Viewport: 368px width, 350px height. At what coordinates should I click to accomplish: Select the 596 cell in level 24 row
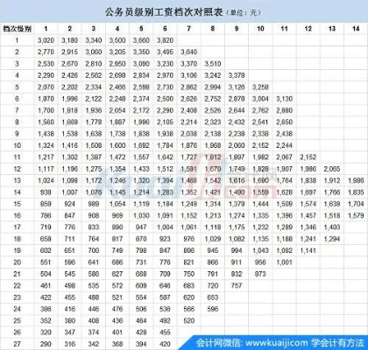[213, 309]
